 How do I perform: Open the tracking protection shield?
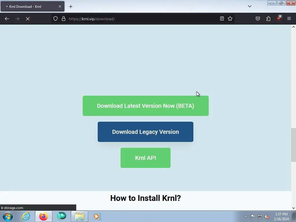point(55,19)
